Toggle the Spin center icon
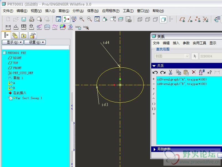Screen dimensions: 222x167 click(66, 19)
